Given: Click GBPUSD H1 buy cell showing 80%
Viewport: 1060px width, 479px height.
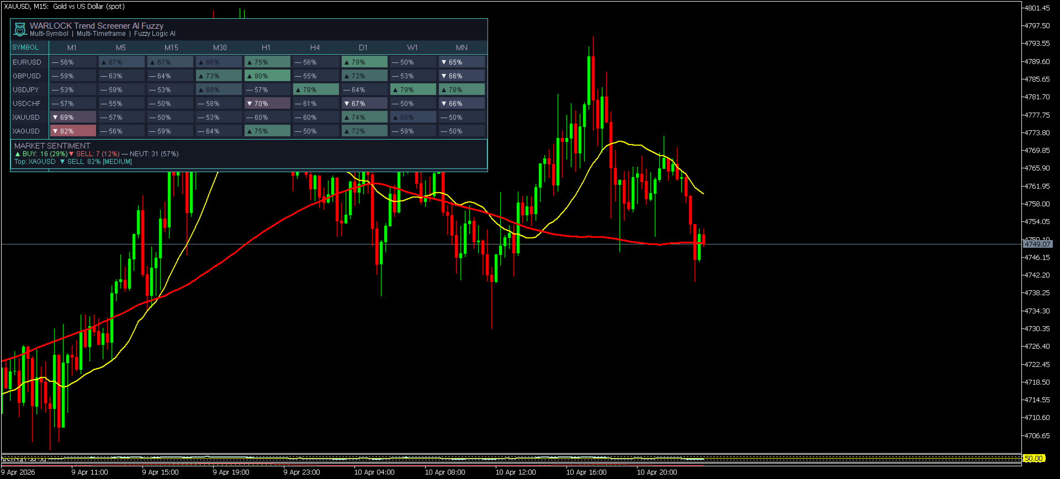Looking at the screenshot, I should tap(267, 76).
